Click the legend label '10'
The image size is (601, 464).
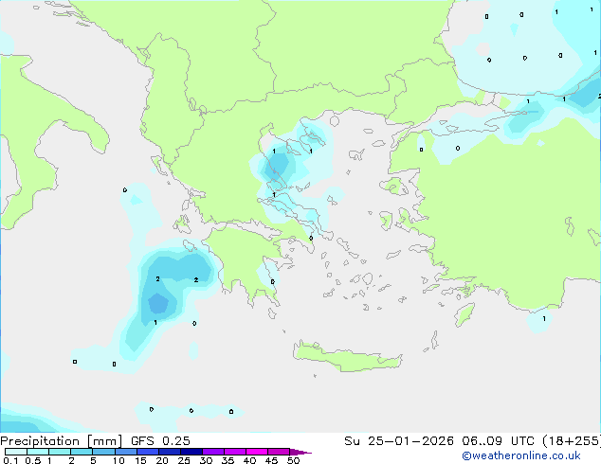pos(118,460)
